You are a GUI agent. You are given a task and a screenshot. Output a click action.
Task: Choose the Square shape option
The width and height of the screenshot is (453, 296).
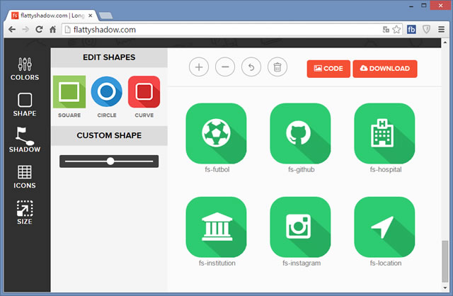coord(69,92)
